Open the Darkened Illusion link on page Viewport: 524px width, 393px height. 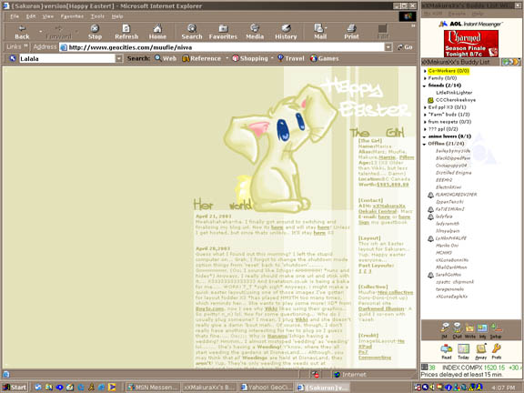click(381, 308)
